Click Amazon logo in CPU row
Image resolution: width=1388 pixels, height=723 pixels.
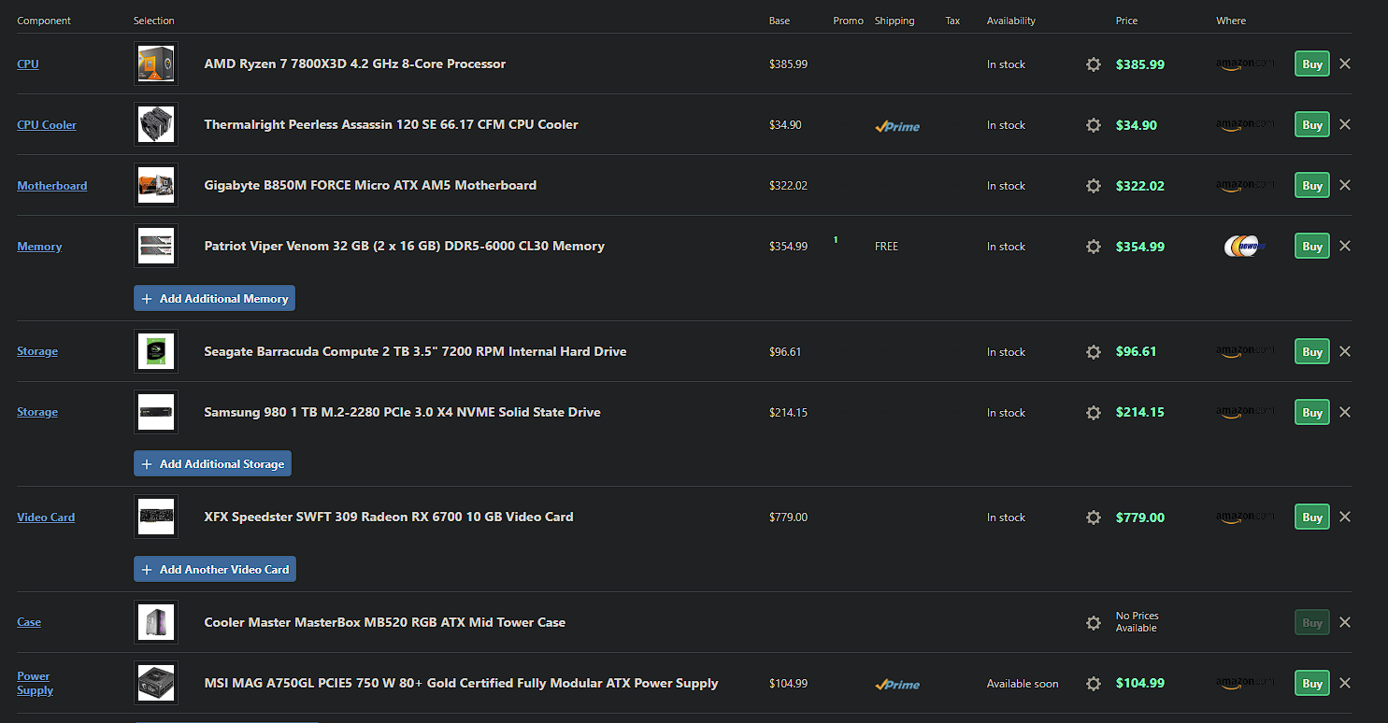1245,64
